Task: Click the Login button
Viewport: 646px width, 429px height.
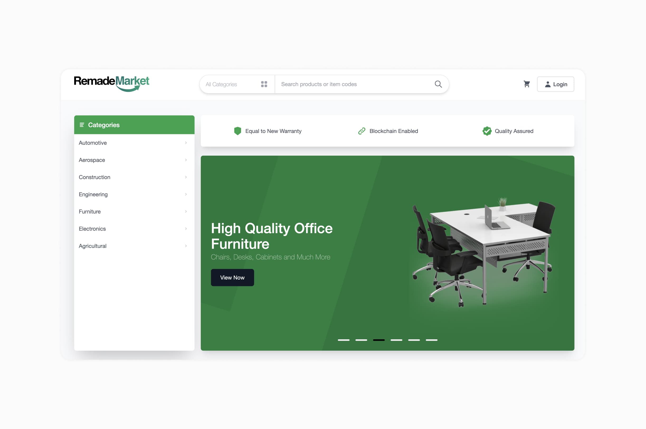Action: tap(555, 84)
